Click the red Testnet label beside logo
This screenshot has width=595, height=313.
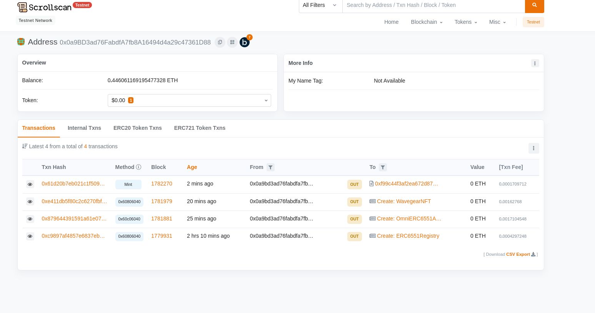(x=82, y=5)
